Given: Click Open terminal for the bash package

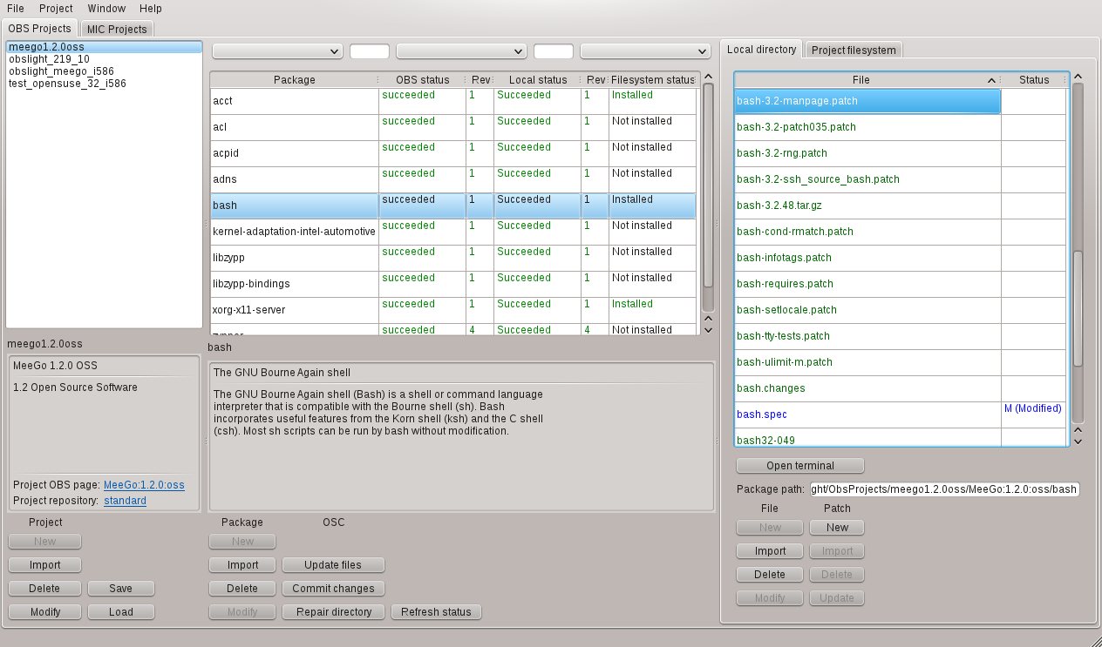Looking at the screenshot, I should tap(799, 465).
